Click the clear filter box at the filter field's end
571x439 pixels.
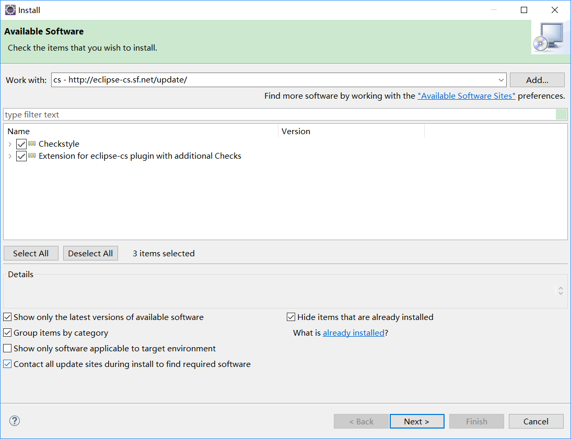click(561, 114)
